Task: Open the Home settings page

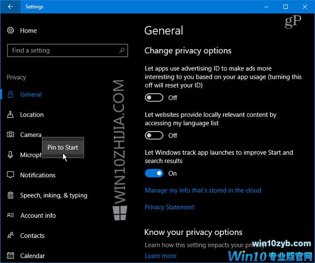Action: click(29, 31)
